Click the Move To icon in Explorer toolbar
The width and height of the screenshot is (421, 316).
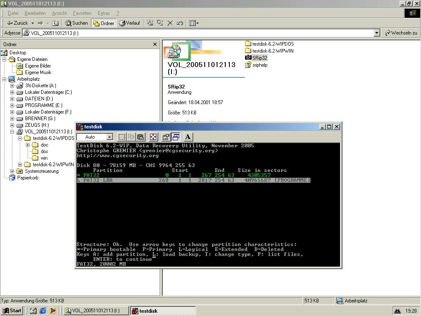click(150, 23)
